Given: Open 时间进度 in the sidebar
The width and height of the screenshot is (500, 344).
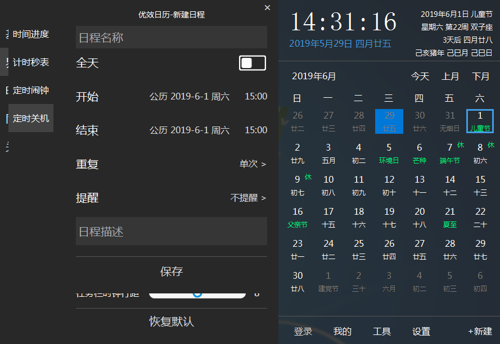Looking at the screenshot, I should click(31, 34).
